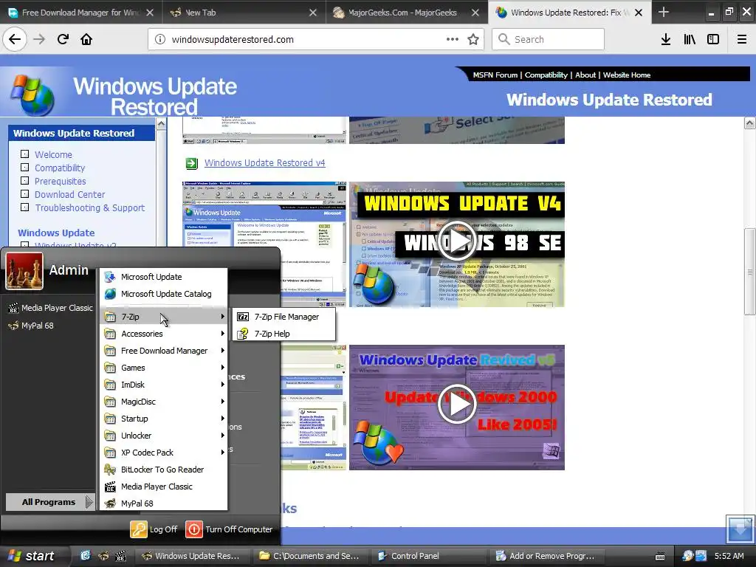The image size is (756, 567).
Task: Open the Compatibility sidebar link
Action: point(60,168)
